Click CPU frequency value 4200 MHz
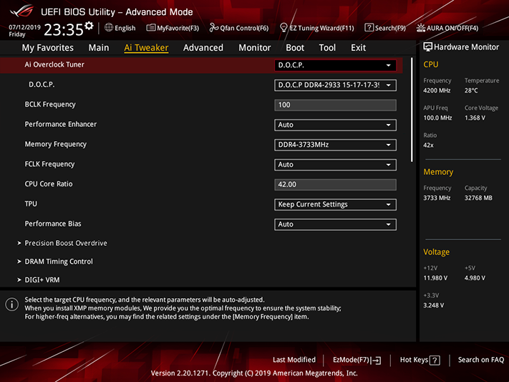Screen dimensions: 509x382 click(x=437, y=90)
